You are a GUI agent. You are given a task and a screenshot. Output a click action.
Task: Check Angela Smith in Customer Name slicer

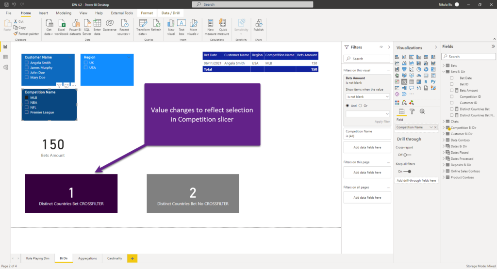[27, 63]
